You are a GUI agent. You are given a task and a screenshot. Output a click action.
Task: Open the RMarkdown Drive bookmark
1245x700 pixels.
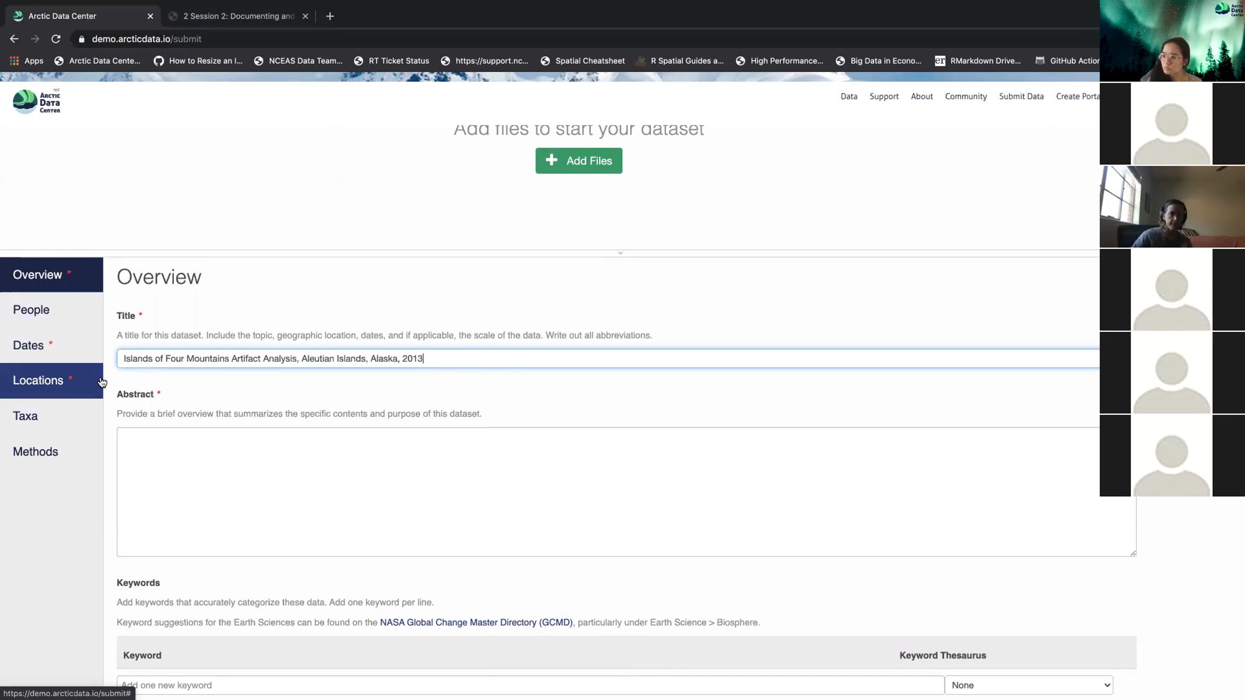tap(978, 61)
